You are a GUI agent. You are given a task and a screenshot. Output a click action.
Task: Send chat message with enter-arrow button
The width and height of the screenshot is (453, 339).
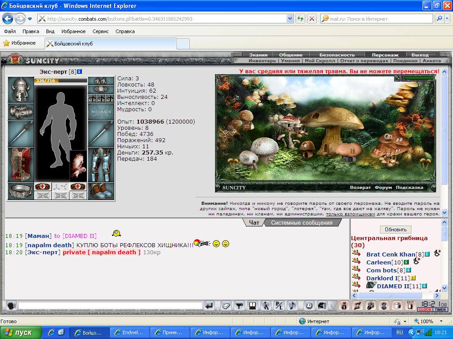point(209,305)
